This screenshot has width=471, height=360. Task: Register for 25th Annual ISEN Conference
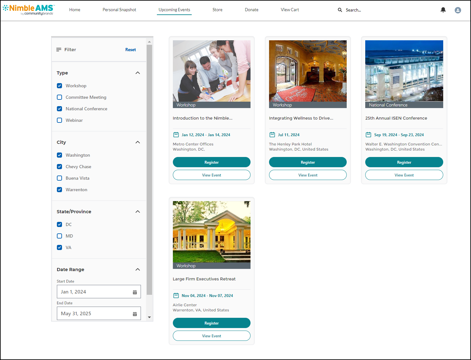404,162
